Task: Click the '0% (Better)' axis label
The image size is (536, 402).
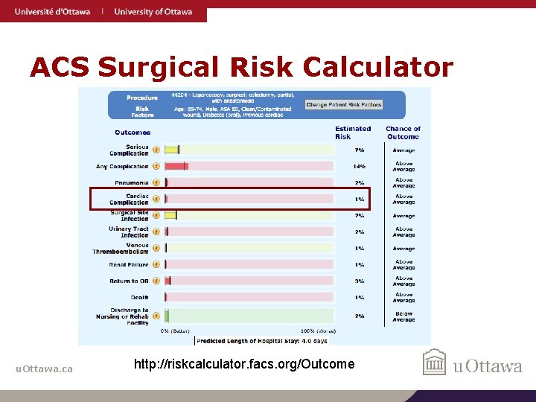Action: [x=175, y=331]
